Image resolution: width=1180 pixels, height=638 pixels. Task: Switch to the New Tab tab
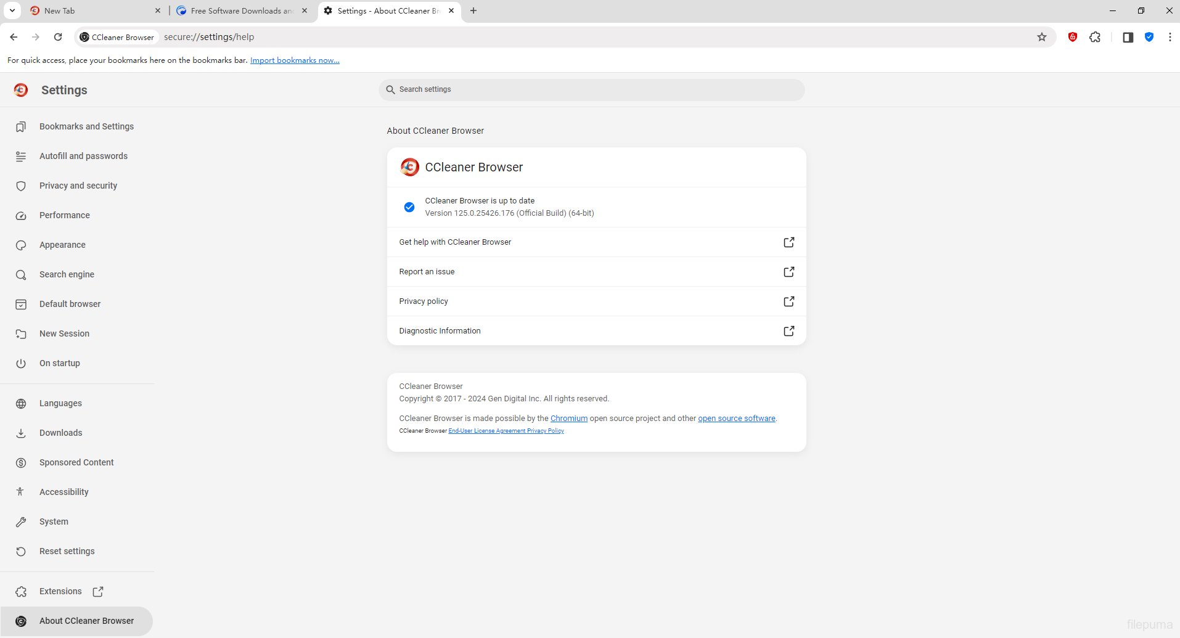[x=96, y=10]
